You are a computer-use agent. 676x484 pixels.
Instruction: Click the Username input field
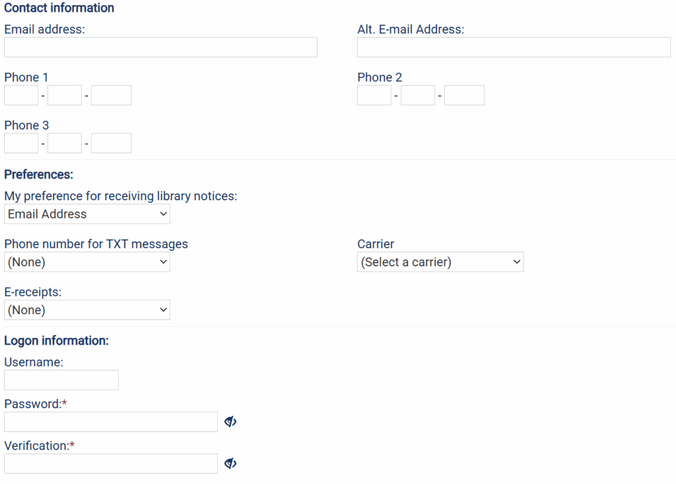(x=61, y=380)
